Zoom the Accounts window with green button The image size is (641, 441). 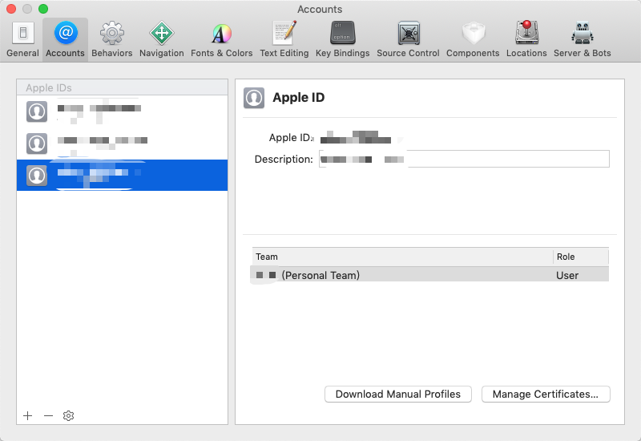pos(43,9)
